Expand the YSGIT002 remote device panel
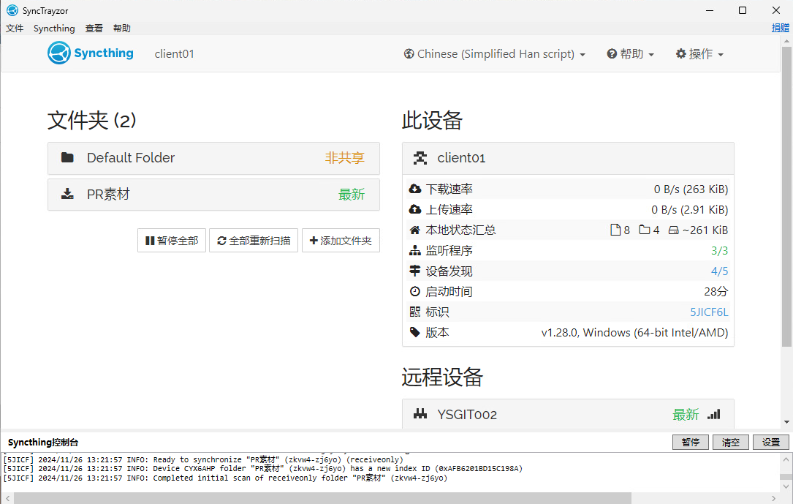The image size is (793, 504). point(568,414)
